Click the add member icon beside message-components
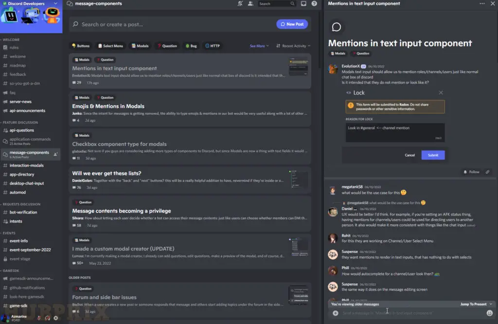The height and width of the screenshot is (324, 498). 55,154
